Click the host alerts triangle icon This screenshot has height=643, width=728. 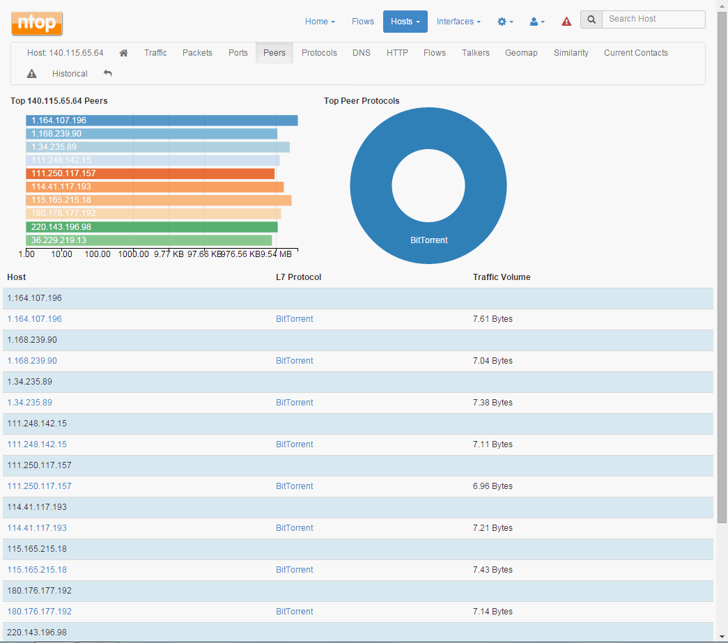[31, 74]
